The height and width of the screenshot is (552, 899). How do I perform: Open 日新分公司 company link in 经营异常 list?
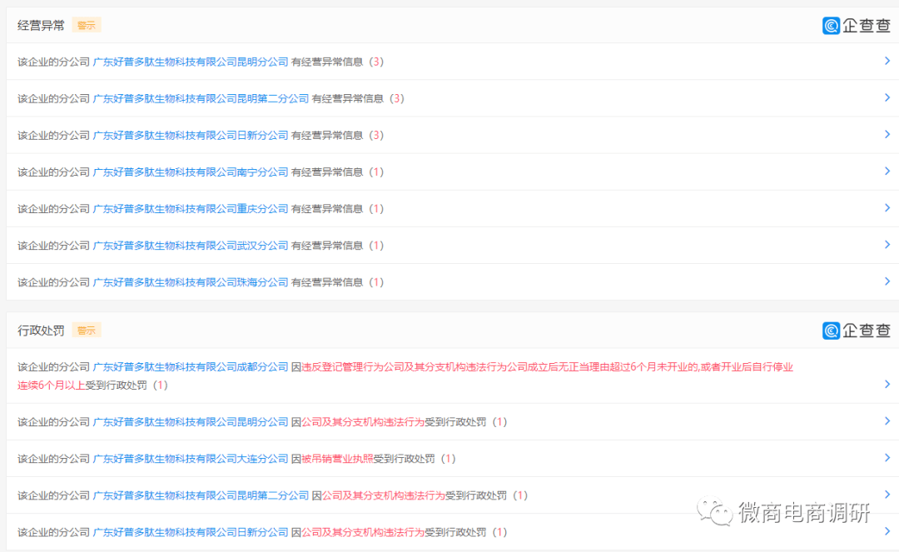click(191, 135)
